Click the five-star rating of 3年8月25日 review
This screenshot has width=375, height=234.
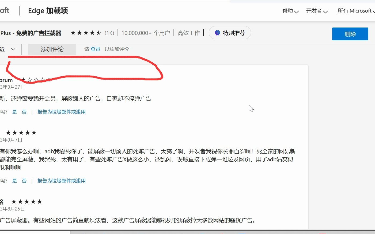coord(27,202)
